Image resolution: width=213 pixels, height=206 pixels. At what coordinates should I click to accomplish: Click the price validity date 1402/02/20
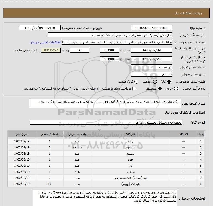click(x=152, y=59)
